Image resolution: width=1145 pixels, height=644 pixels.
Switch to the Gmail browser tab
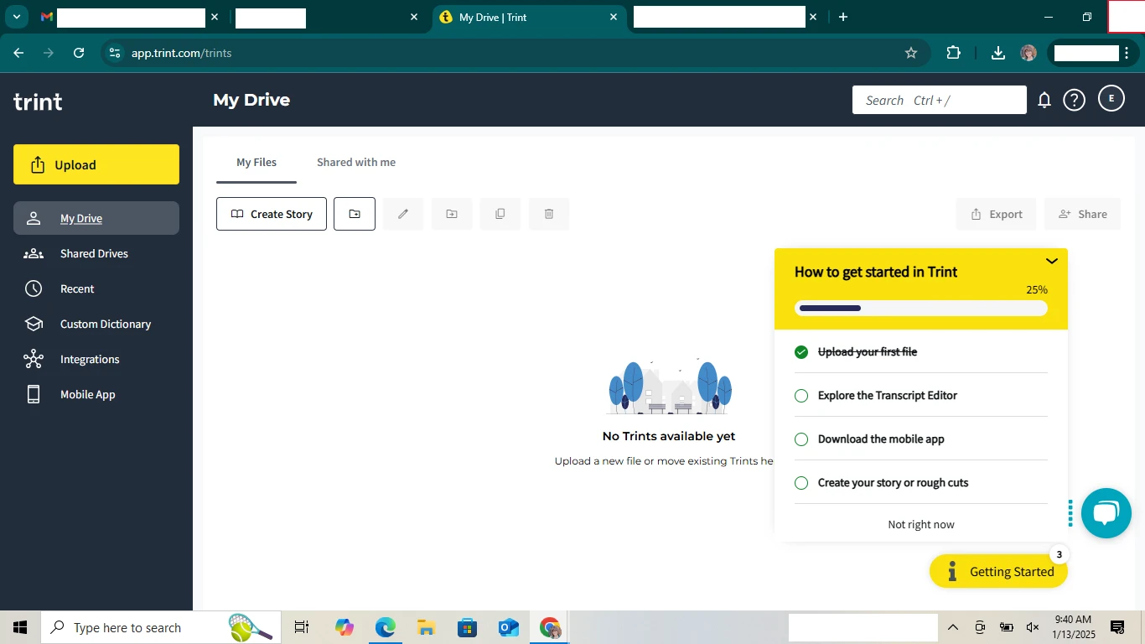click(130, 17)
